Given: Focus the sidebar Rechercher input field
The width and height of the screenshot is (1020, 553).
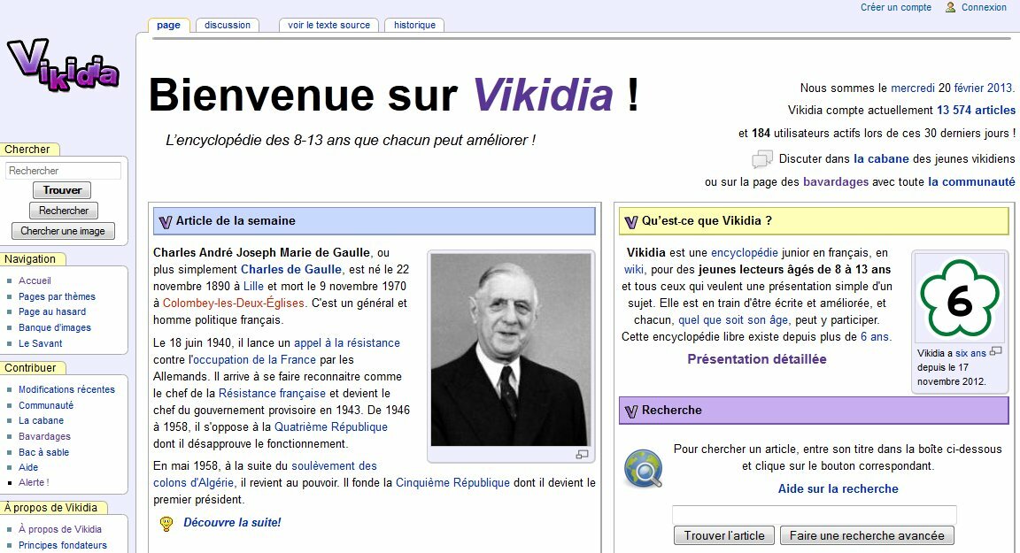Looking at the screenshot, I should pyautogui.click(x=63, y=171).
